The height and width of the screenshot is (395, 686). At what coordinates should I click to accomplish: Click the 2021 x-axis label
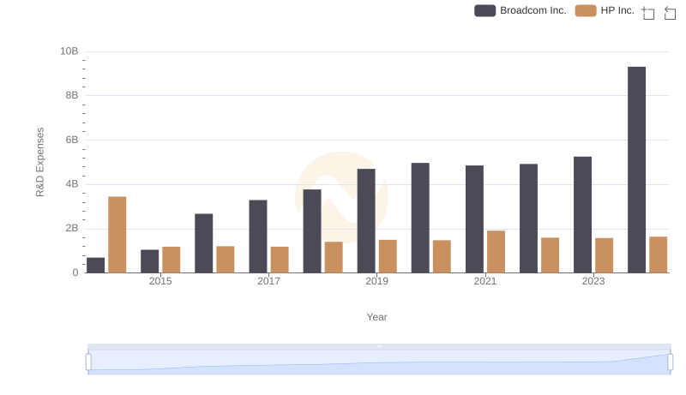point(484,281)
